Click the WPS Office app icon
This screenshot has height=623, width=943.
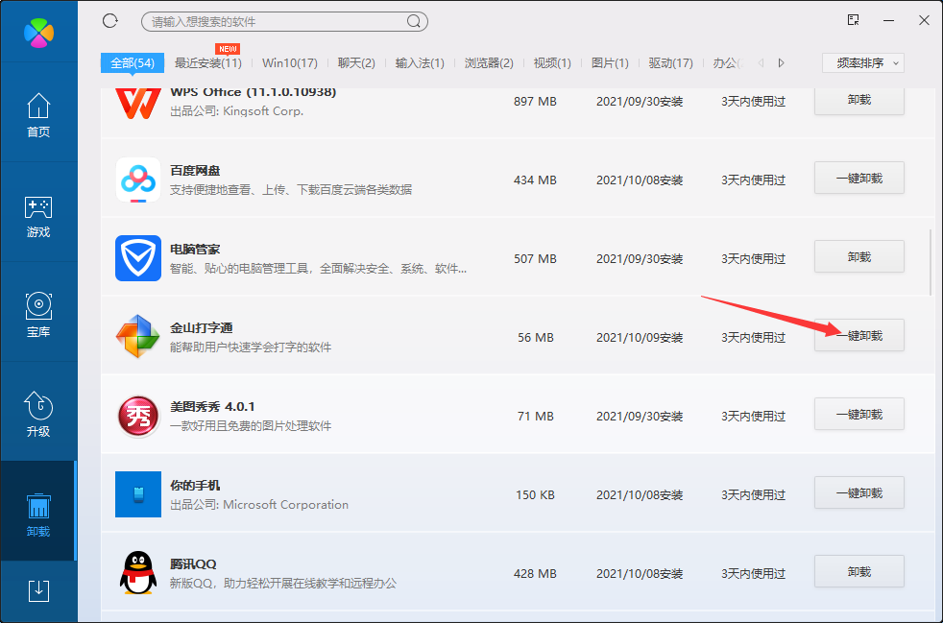pos(138,102)
